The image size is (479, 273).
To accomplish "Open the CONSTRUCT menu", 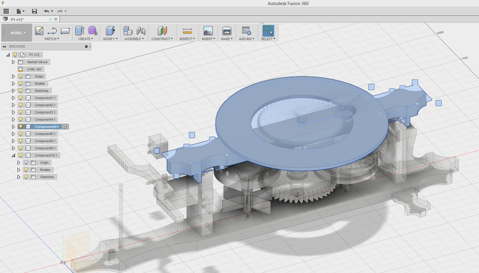I will (162, 39).
